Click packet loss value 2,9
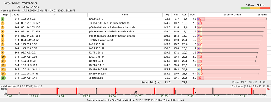The width and height of the screenshot is (271, 102). [x=194, y=78]
